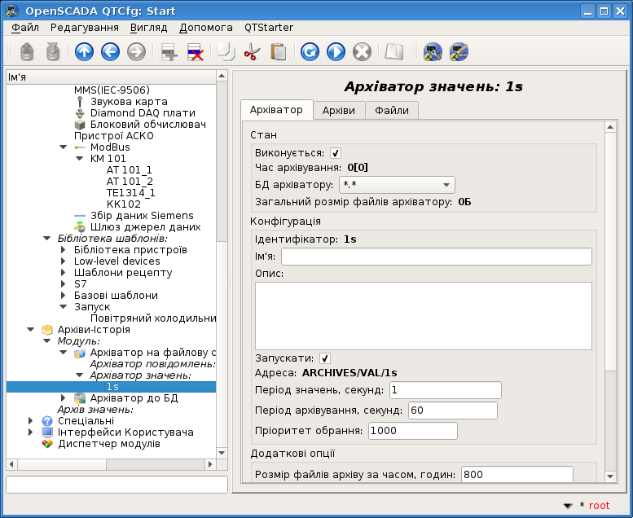Collapse the Бібліотека шаблонів node
Viewport: 633px width, 518px height.
tap(47, 238)
